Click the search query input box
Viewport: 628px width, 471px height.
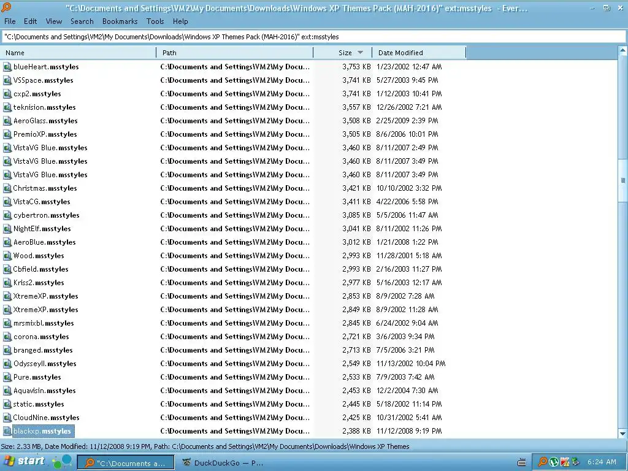pyautogui.click(x=313, y=37)
